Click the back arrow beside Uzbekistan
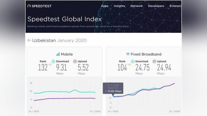Image resolution: width=207 pixels, height=116 pixels. [x=29, y=40]
